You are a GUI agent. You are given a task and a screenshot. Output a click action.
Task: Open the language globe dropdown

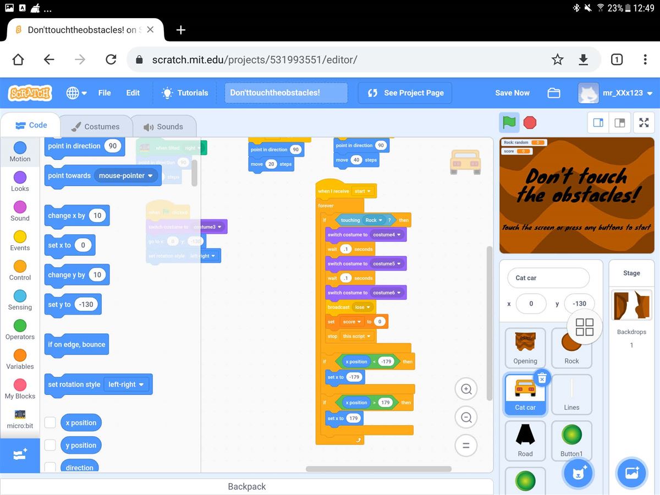coord(76,93)
